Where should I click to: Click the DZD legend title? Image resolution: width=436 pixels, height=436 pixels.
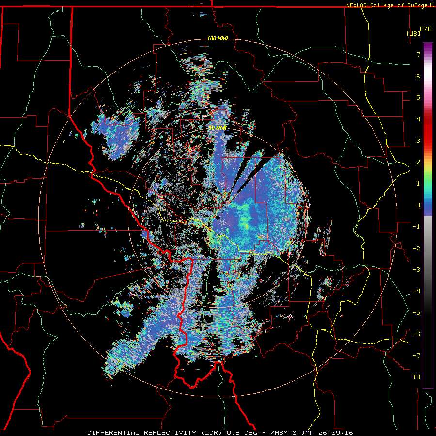pos(425,29)
